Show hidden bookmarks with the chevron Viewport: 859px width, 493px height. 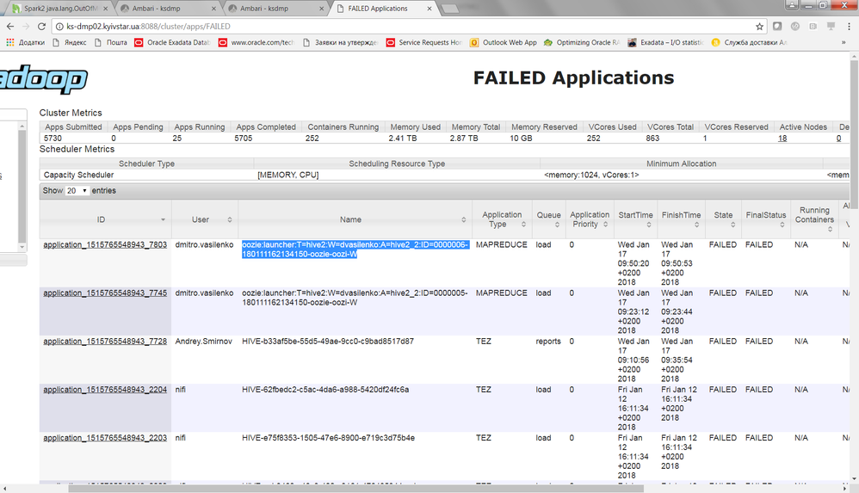click(x=844, y=42)
